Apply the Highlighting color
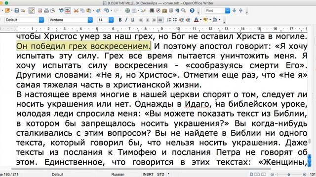This screenshot has height=177, width=316. tap(205, 20)
